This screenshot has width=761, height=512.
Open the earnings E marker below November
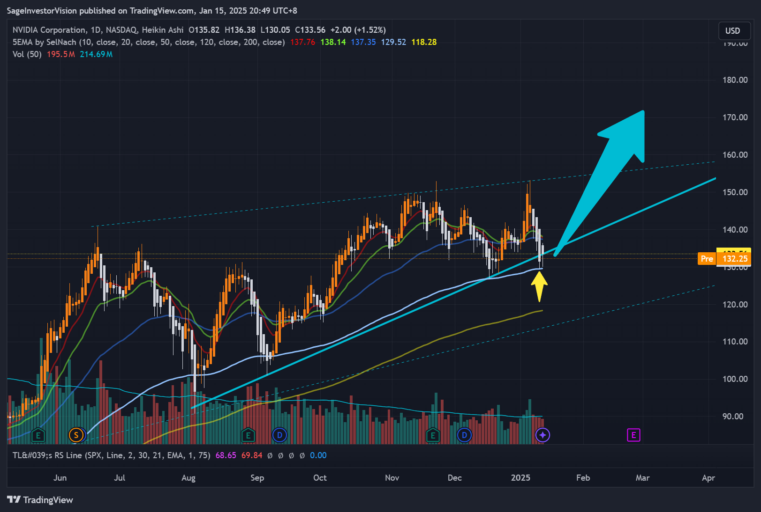(433, 436)
